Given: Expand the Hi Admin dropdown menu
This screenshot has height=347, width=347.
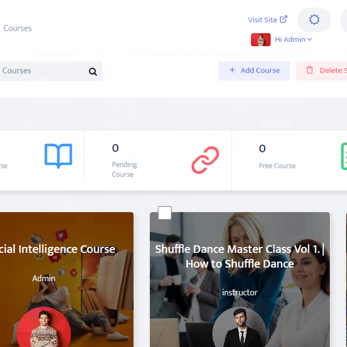Looking at the screenshot, I should [x=293, y=39].
